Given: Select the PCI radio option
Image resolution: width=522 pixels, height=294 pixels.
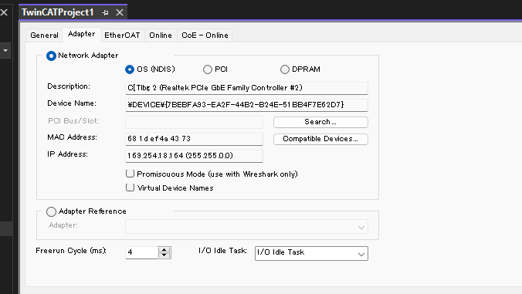Looking at the screenshot, I should tap(208, 69).
